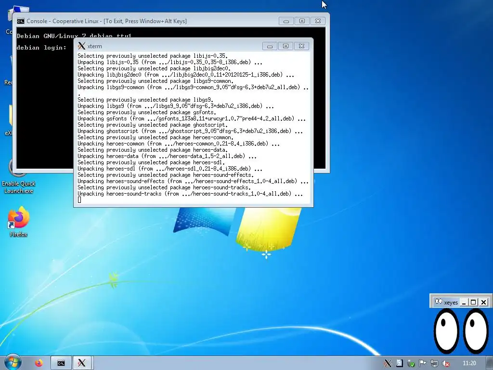Click the Show desktop strip
This screenshot has height=370, width=493.
point(490,363)
